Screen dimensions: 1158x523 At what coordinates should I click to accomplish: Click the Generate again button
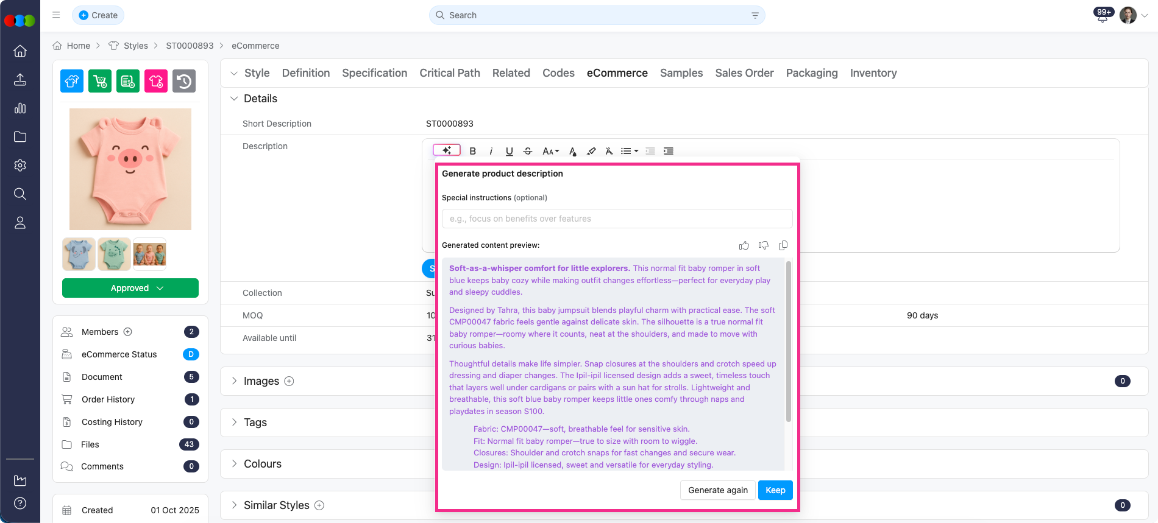click(x=717, y=490)
